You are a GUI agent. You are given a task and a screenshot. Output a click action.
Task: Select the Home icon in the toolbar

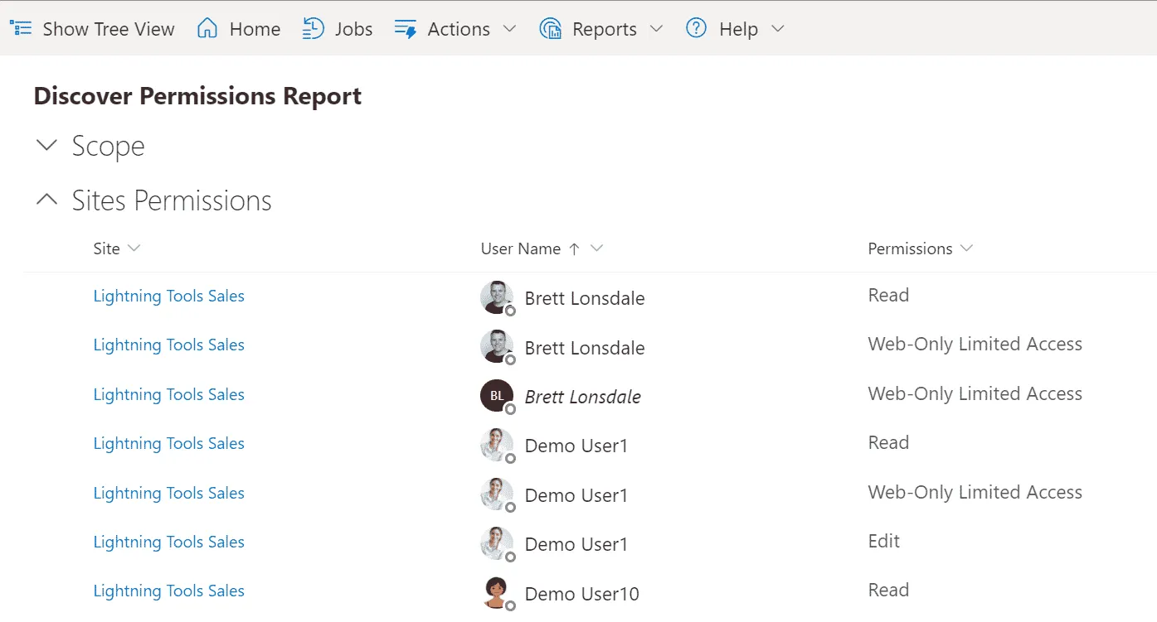[207, 27]
